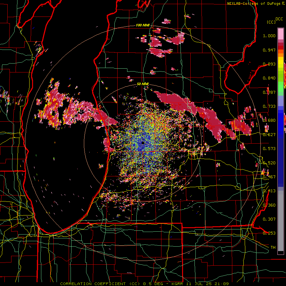
Task: Select the 1.000 value on the color scale
Action: click(269, 36)
